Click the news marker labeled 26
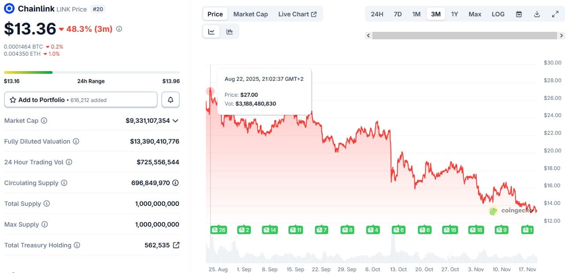The width and height of the screenshot is (565, 273). click(219, 230)
